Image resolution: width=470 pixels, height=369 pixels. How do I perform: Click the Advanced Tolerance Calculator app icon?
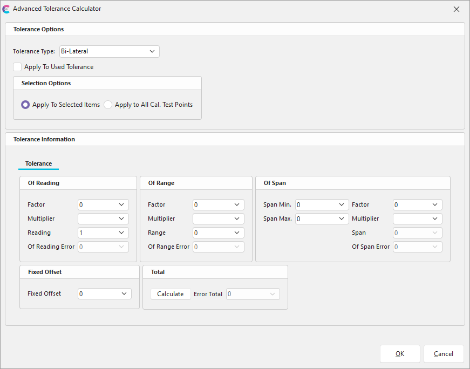(6, 9)
